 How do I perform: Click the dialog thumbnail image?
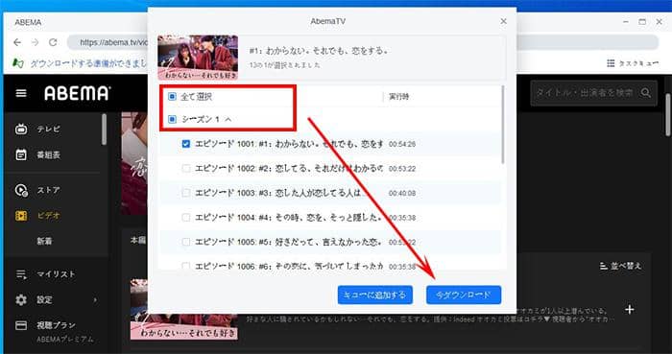tap(198, 58)
